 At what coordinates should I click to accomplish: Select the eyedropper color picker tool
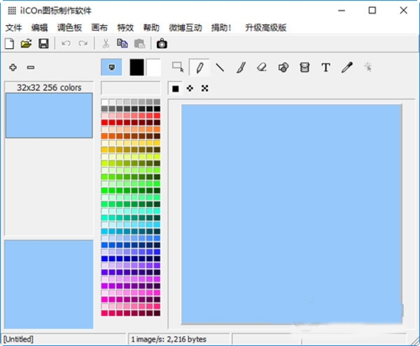point(347,67)
